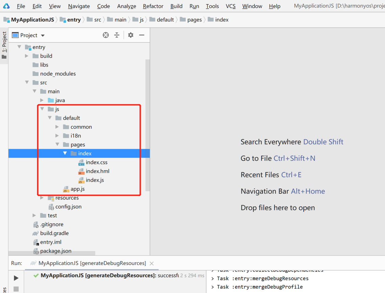Expand the common folder
Image resolution: width=385 pixels, height=293 pixels.
57,127
